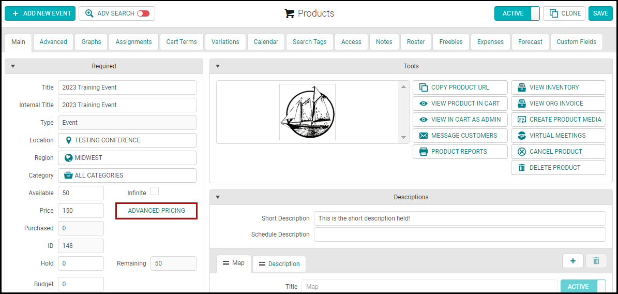Open the Graphs tab

pyautogui.click(x=91, y=42)
